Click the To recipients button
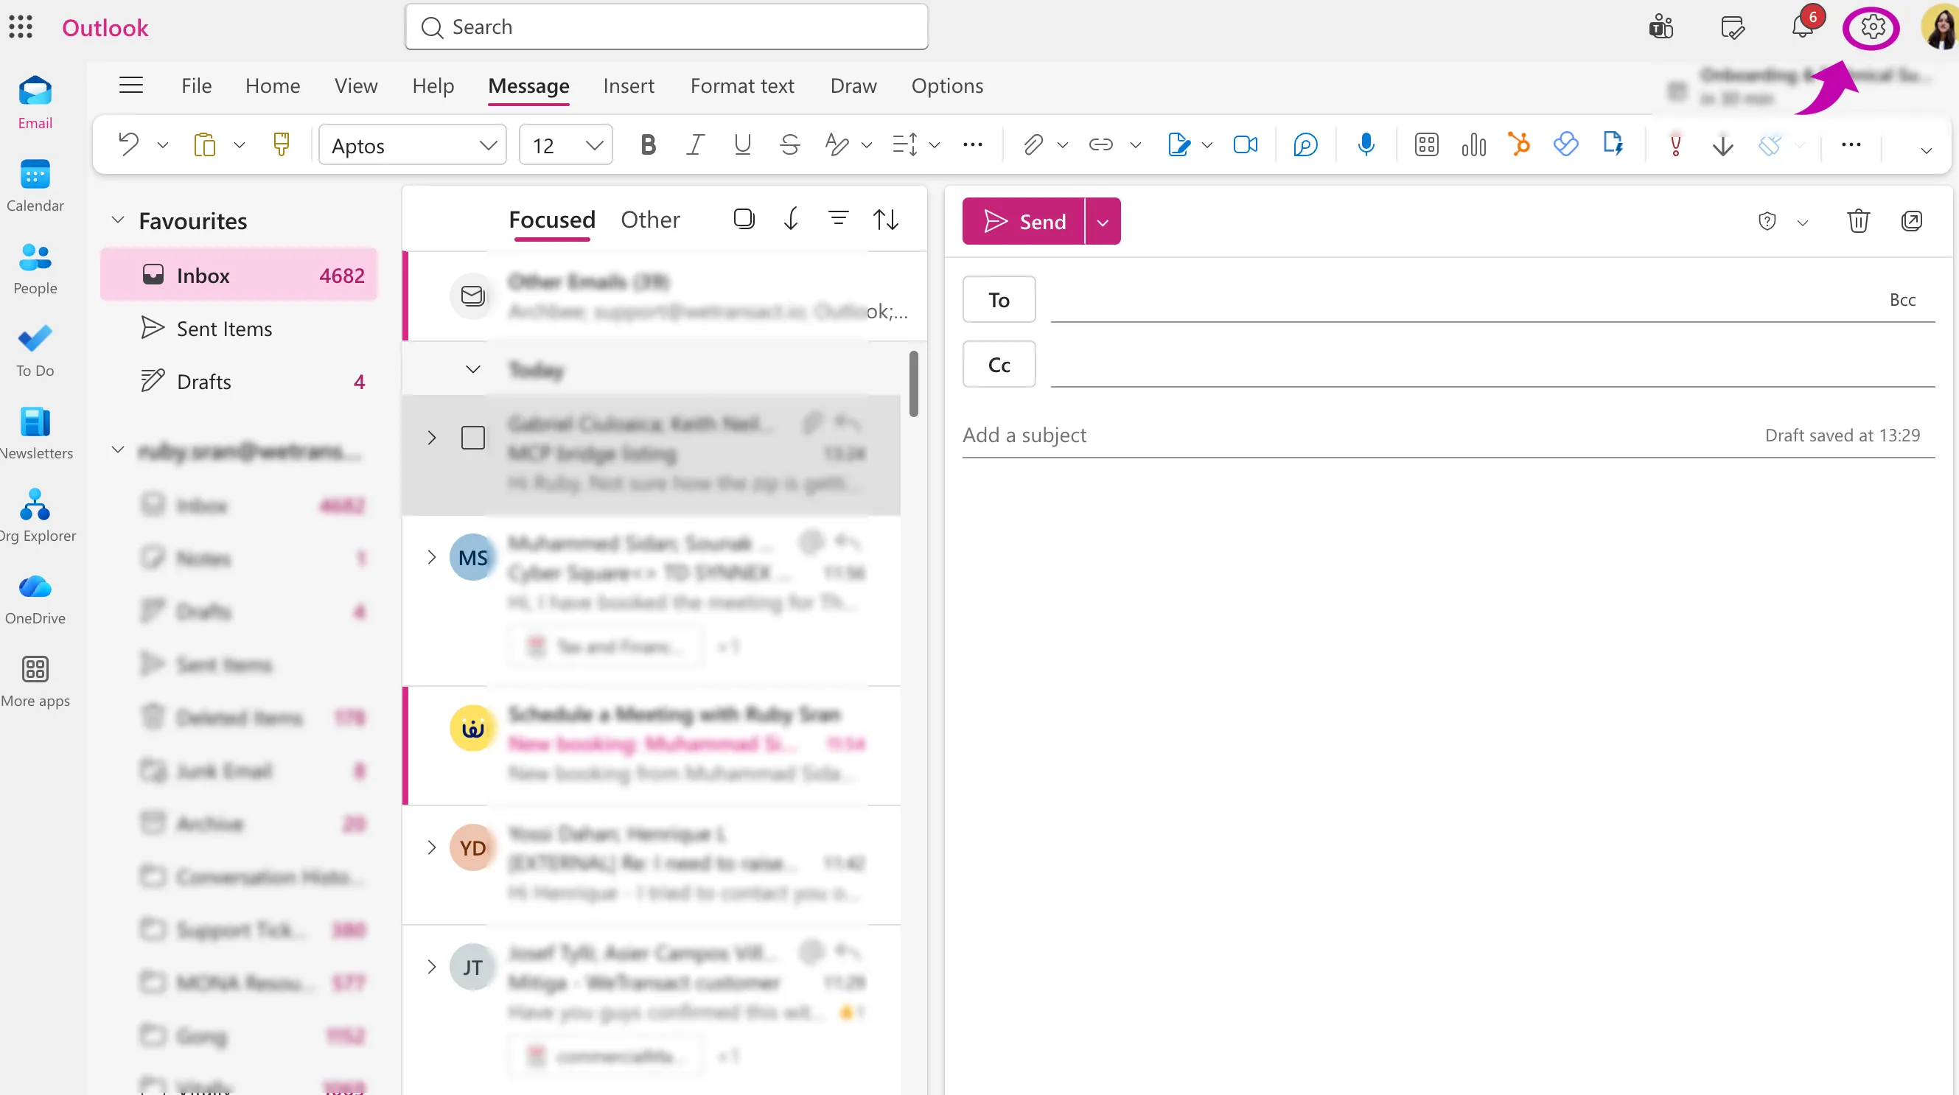This screenshot has width=1959, height=1095. pyautogui.click(x=999, y=300)
